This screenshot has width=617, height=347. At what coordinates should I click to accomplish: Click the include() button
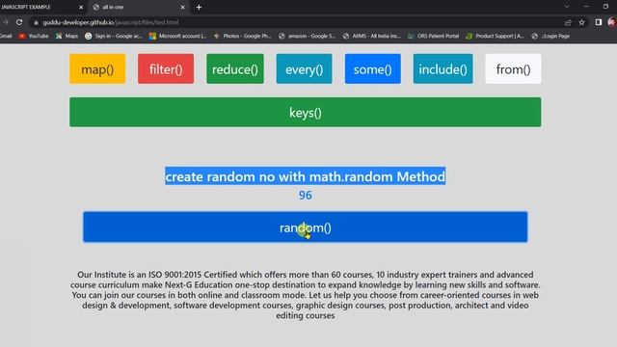443,68
